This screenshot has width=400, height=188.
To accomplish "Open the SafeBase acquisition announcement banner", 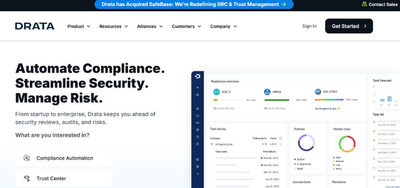I will [194, 4].
